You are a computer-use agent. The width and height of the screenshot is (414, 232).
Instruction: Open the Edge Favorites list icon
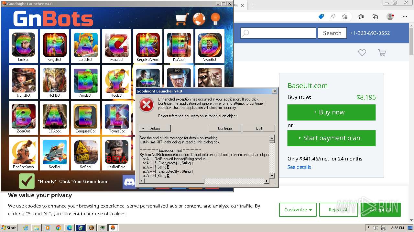coord(361,16)
